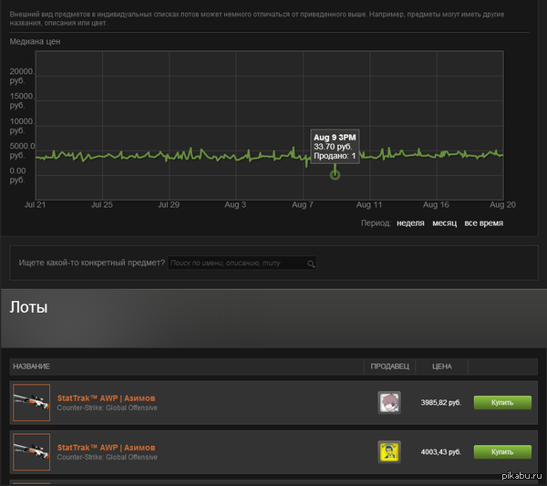Sort listings by the ЦЕНА column header
The height and width of the screenshot is (486, 547).
click(x=441, y=367)
